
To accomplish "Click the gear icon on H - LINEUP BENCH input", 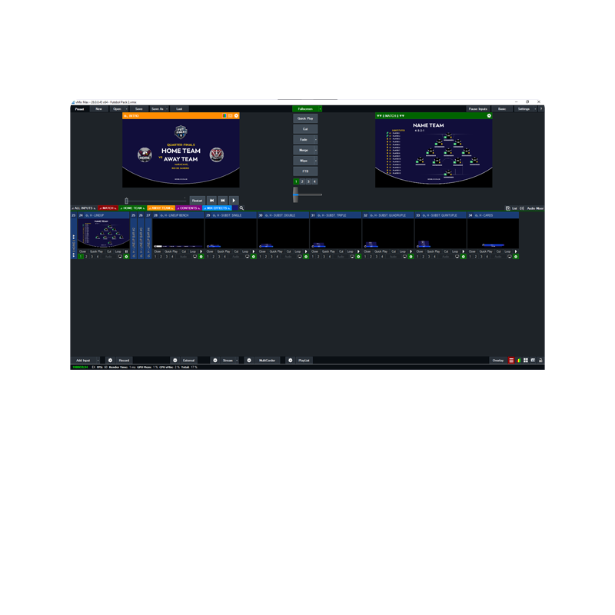I will pyautogui.click(x=201, y=257).
